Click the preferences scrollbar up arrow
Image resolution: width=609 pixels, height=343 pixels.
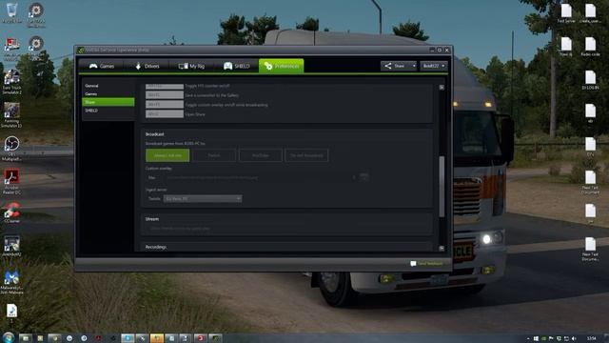pos(442,88)
